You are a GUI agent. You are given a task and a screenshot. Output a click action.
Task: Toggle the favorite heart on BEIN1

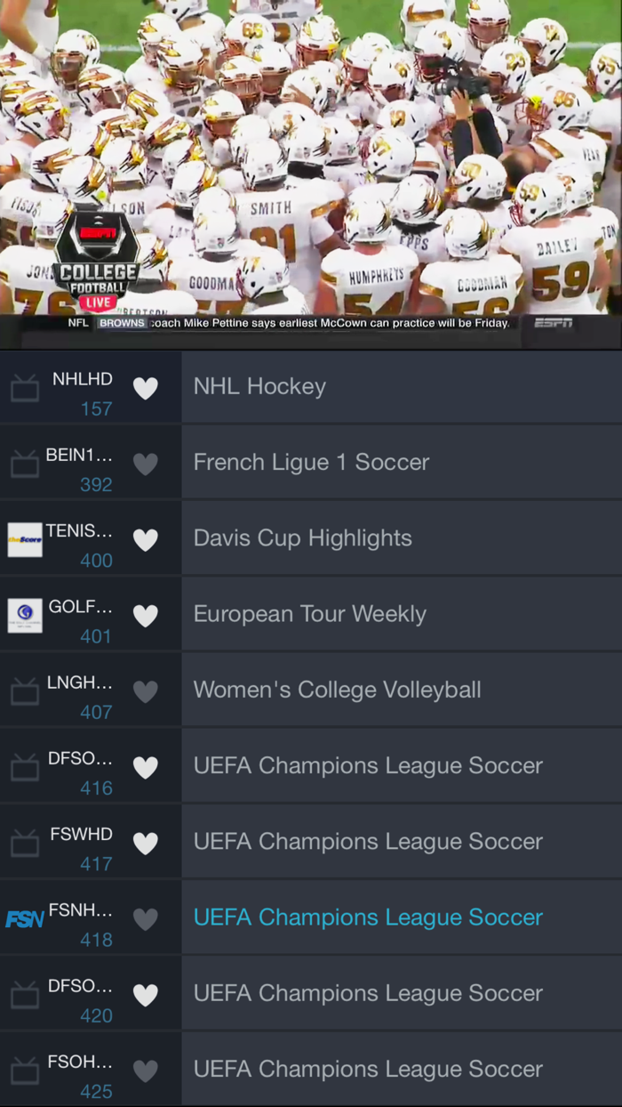pyautogui.click(x=146, y=464)
